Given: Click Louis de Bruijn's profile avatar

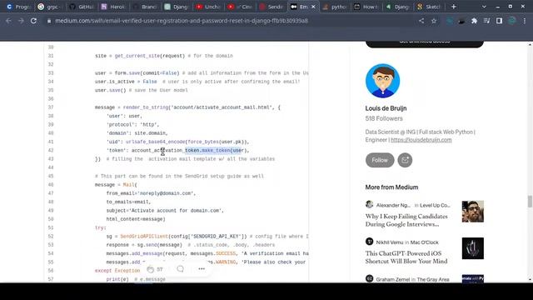Looking at the screenshot, I should click(x=382, y=81).
